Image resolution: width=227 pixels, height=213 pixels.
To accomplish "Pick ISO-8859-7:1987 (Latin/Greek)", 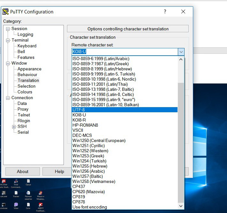I will [125, 64].
